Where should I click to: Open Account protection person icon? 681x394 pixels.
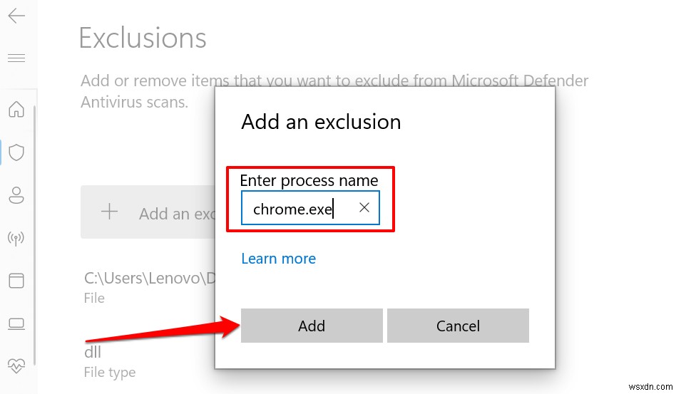[16, 195]
